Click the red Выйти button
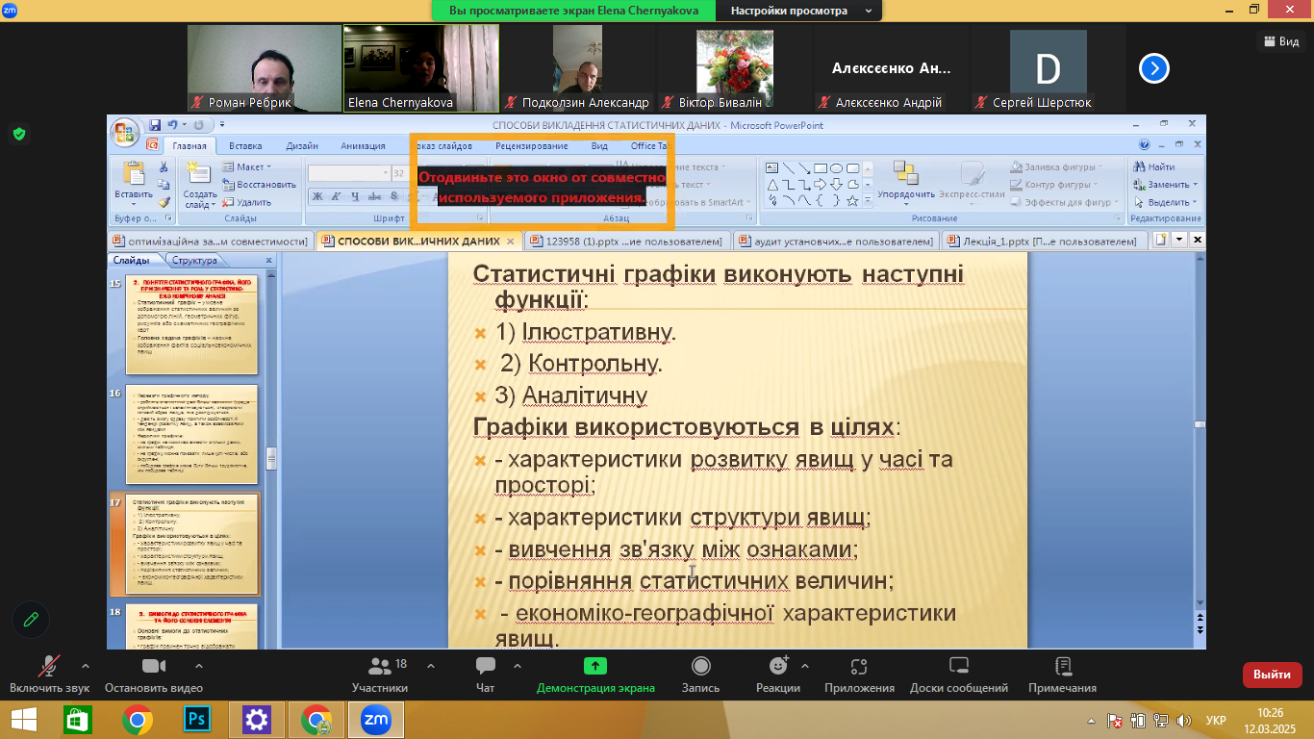This screenshot has height=739, width=1314. pyautogui.click(x=1272, y=675)
